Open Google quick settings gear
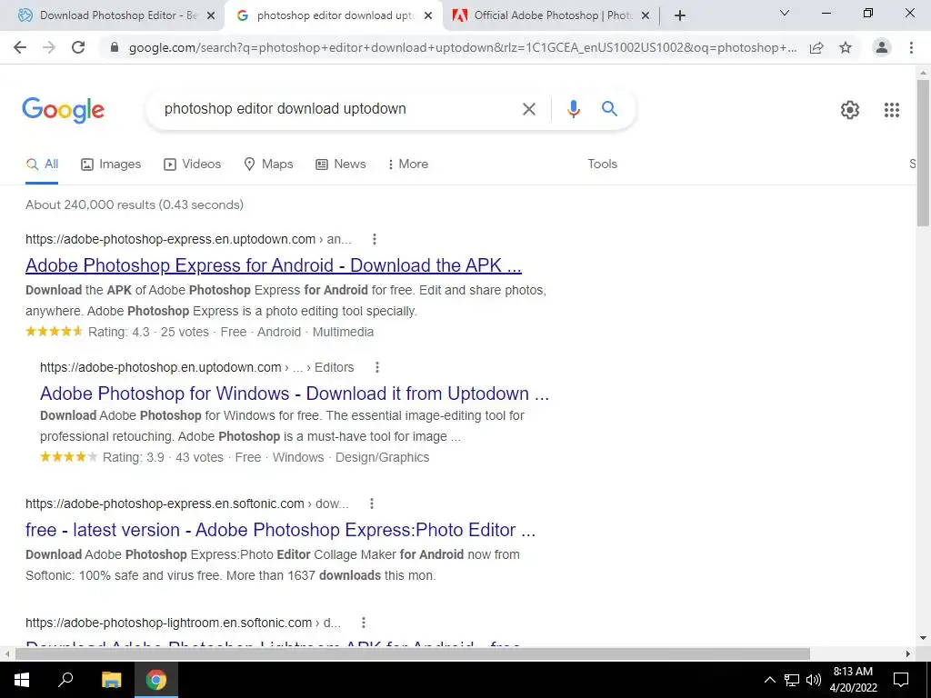The height and width of the screenshot is (698, 931). (850, 110)
